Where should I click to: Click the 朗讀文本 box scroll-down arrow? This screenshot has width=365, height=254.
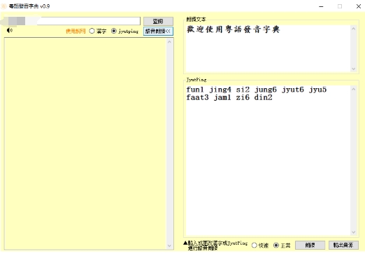[x=354, y=69]
